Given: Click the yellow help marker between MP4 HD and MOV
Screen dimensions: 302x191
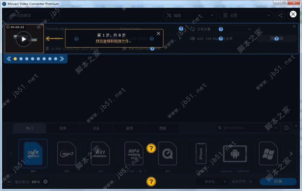Looking at the screenshot, I should (x=151, y=148).
